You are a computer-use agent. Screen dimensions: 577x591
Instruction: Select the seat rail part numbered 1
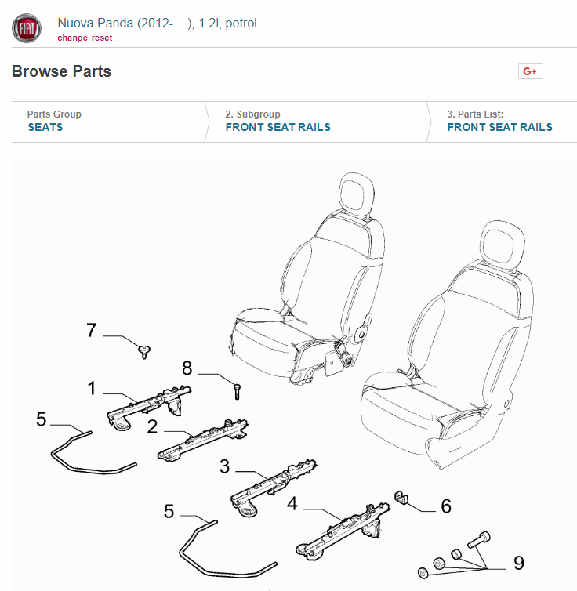point(149,408)
